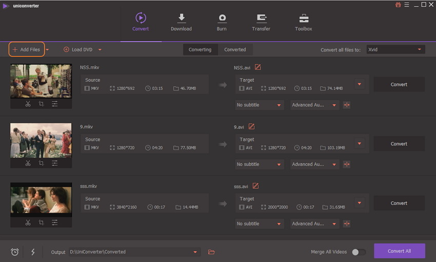Open subtitle dropdown for sss.avi
This screenshot has width=436, height=262.
[260, 223]
